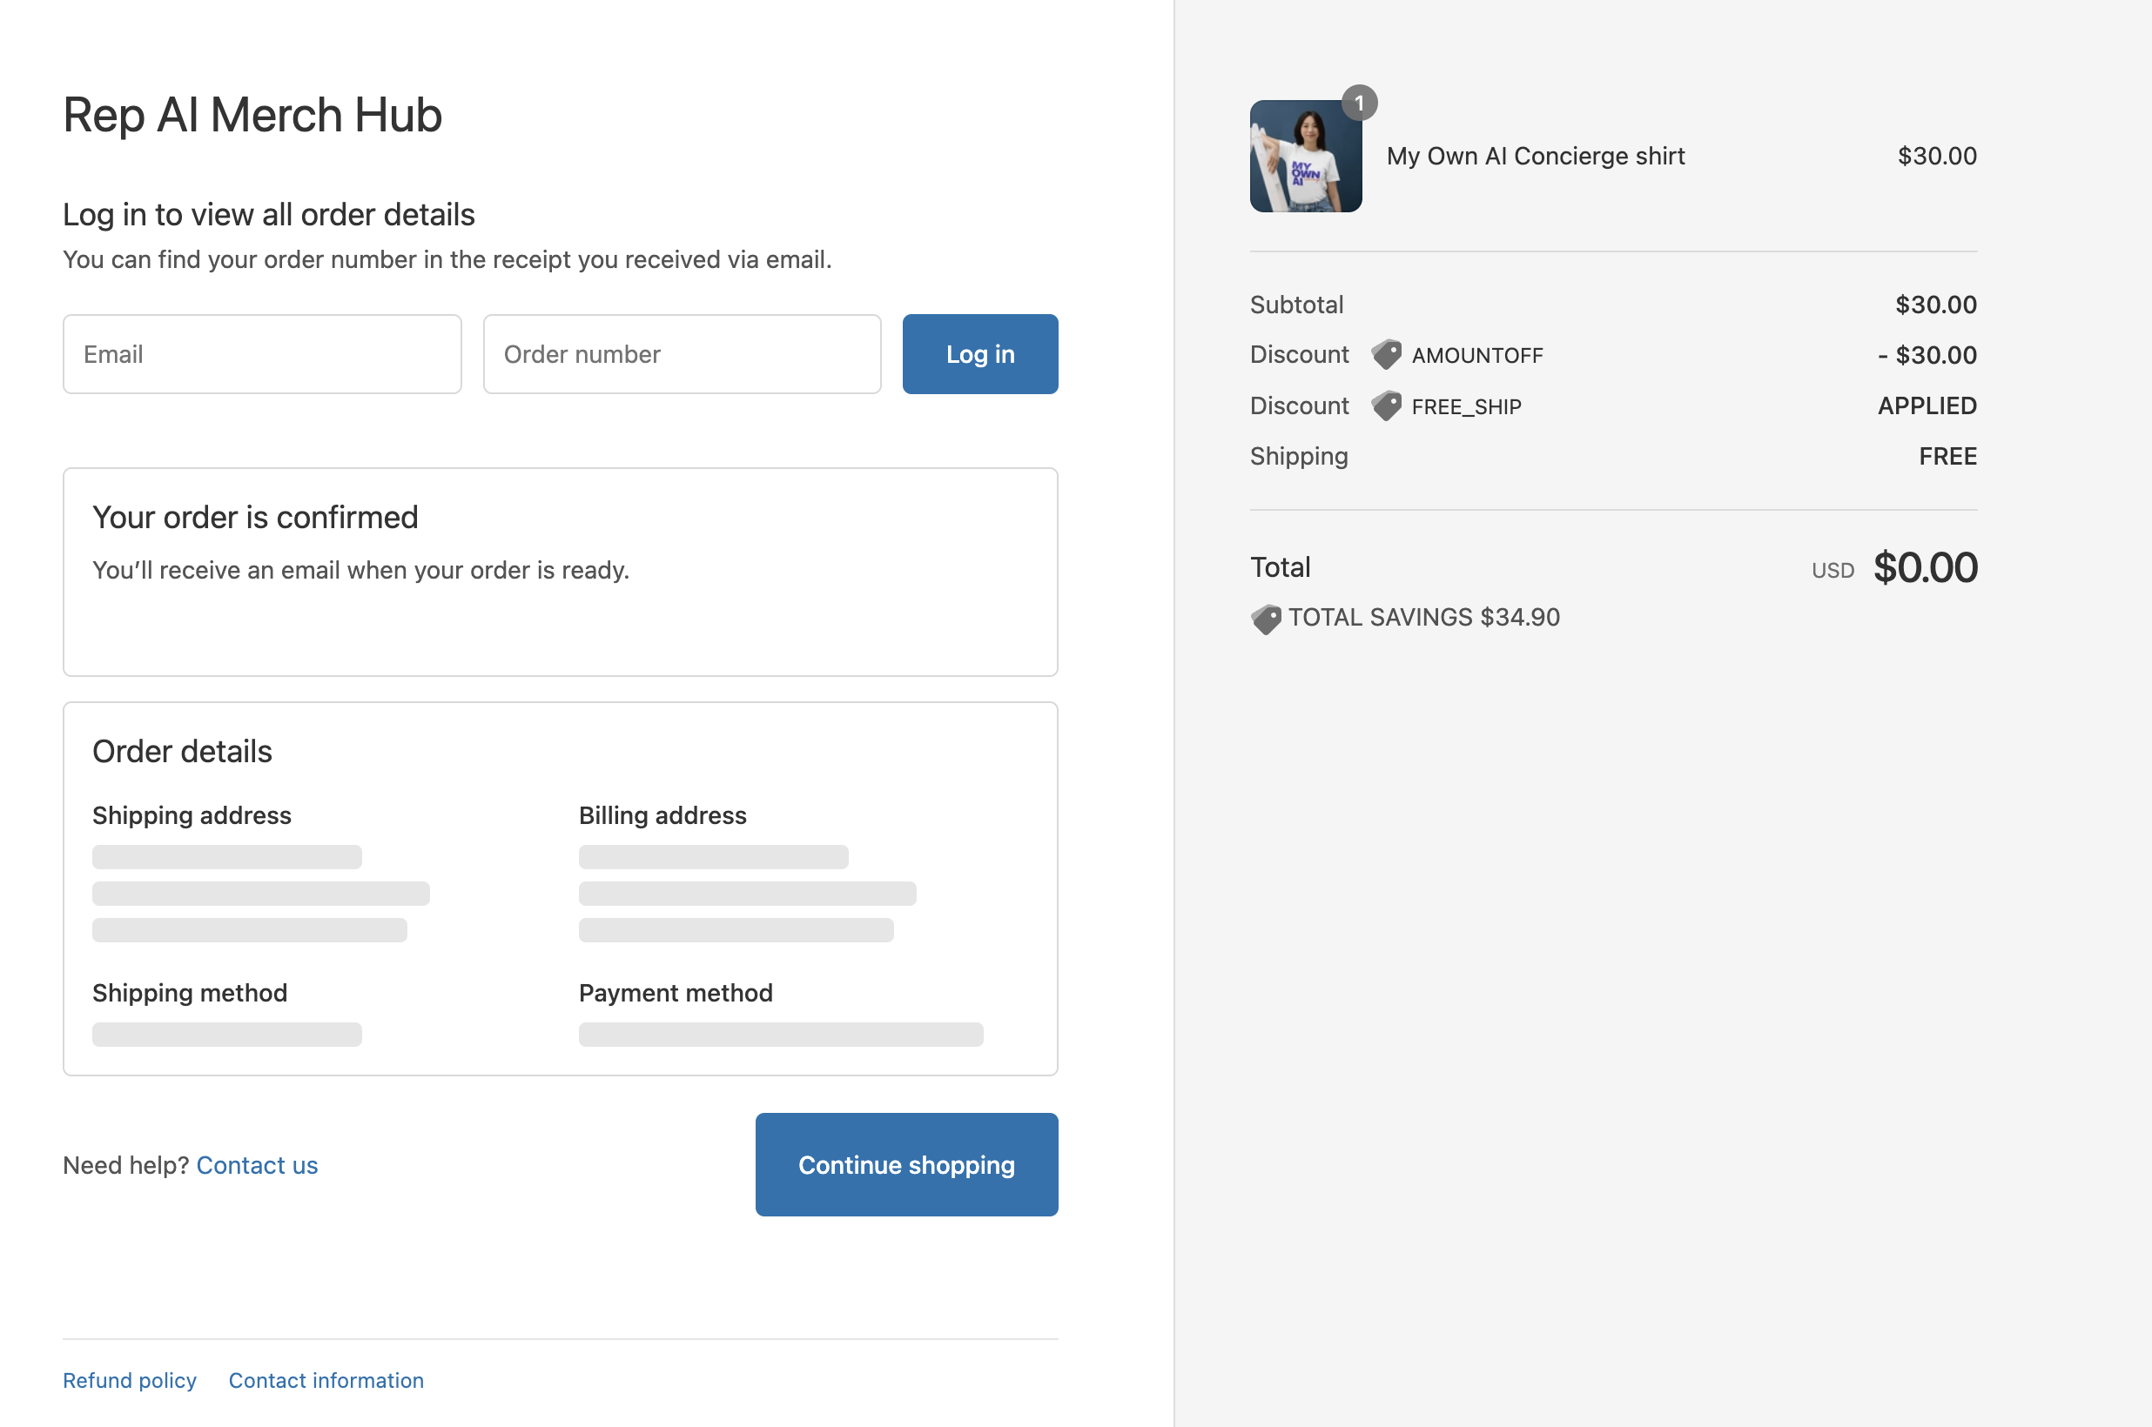Click the quantity badge on product image
2152x1427 pixels.
[x=1359, y=103]
